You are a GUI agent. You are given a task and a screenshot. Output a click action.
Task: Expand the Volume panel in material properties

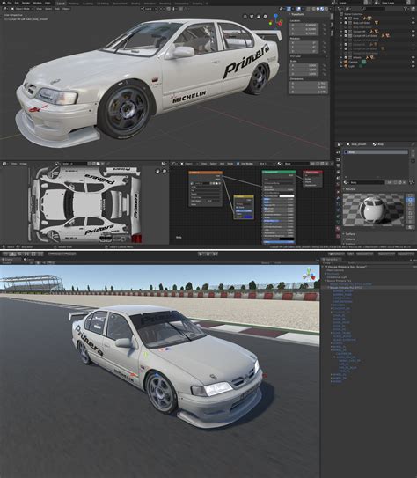(x=350, y=239)
